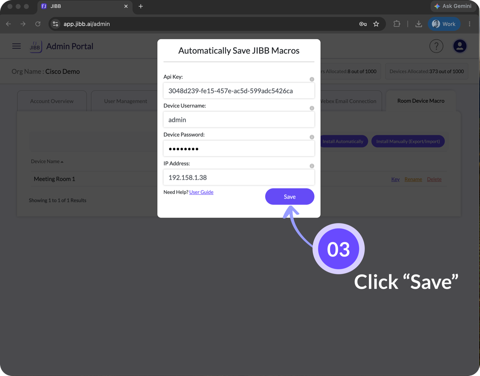Viewport: 480px width, 376px height.
Task: Click the JIBB logo in header
Action: pos(36,47)
